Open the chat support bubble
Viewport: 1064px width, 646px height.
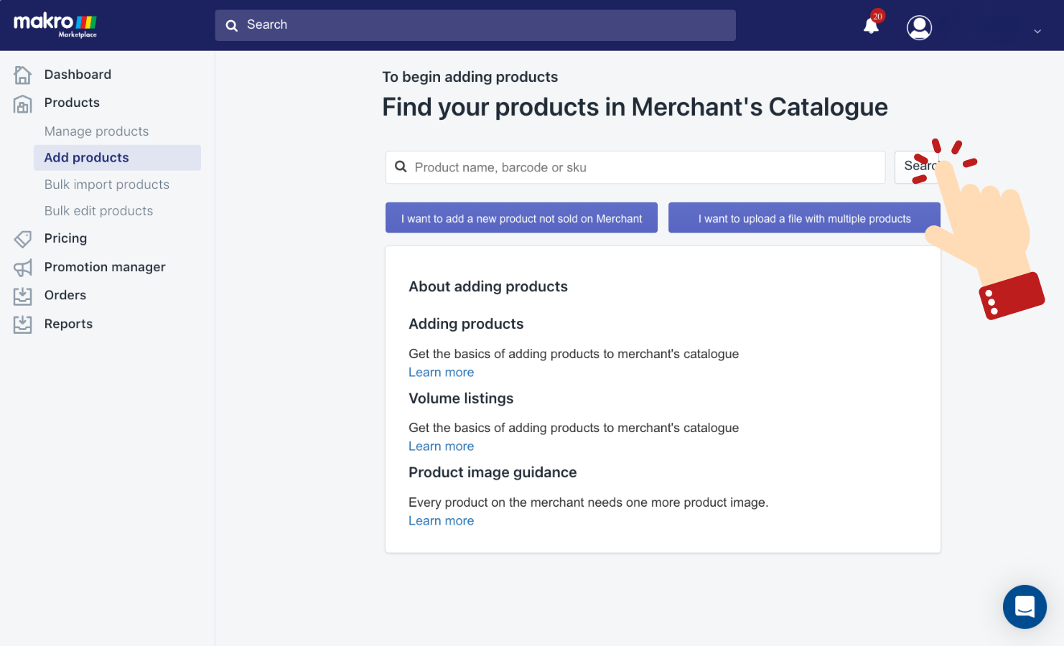[x=1025, y=607]
